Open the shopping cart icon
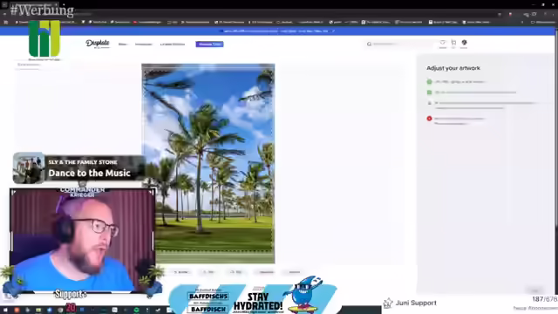Viewport: 558px width, 314px height. coord(453,43)
